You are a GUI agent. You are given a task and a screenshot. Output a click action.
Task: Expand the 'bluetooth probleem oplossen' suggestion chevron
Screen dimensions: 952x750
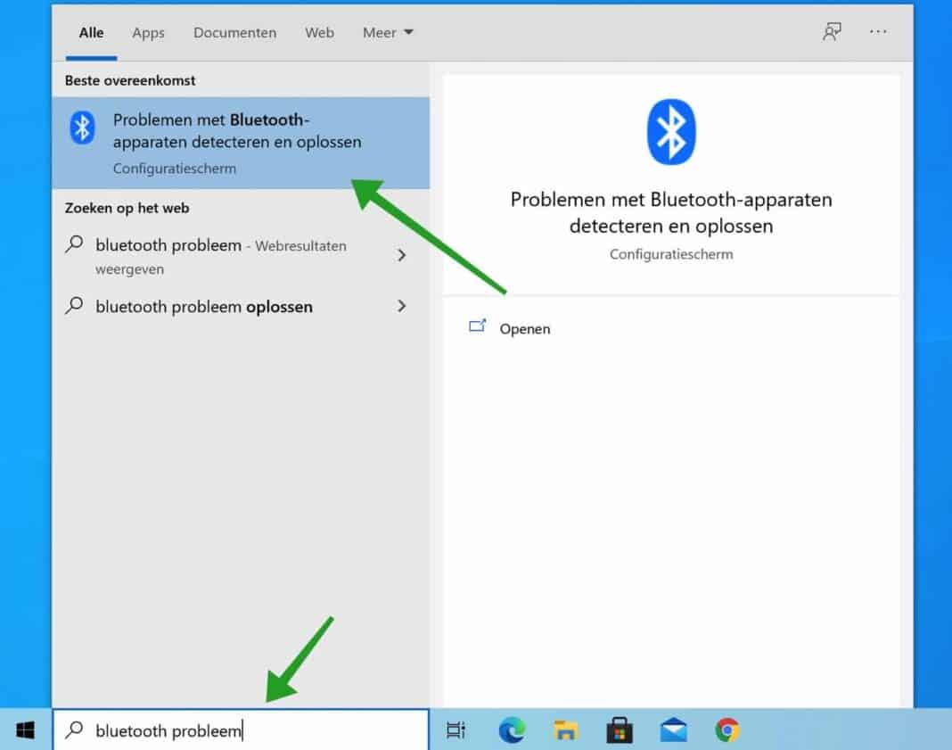click(x=402, y=306)
